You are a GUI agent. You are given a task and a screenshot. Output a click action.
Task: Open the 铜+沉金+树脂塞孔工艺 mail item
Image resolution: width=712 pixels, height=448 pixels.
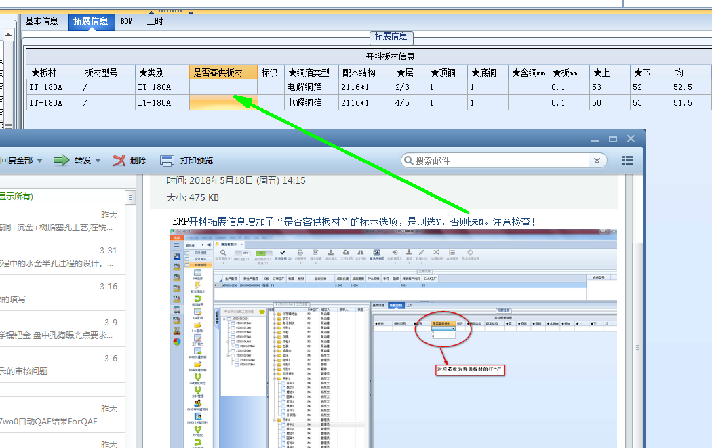(x=62, y=221)
